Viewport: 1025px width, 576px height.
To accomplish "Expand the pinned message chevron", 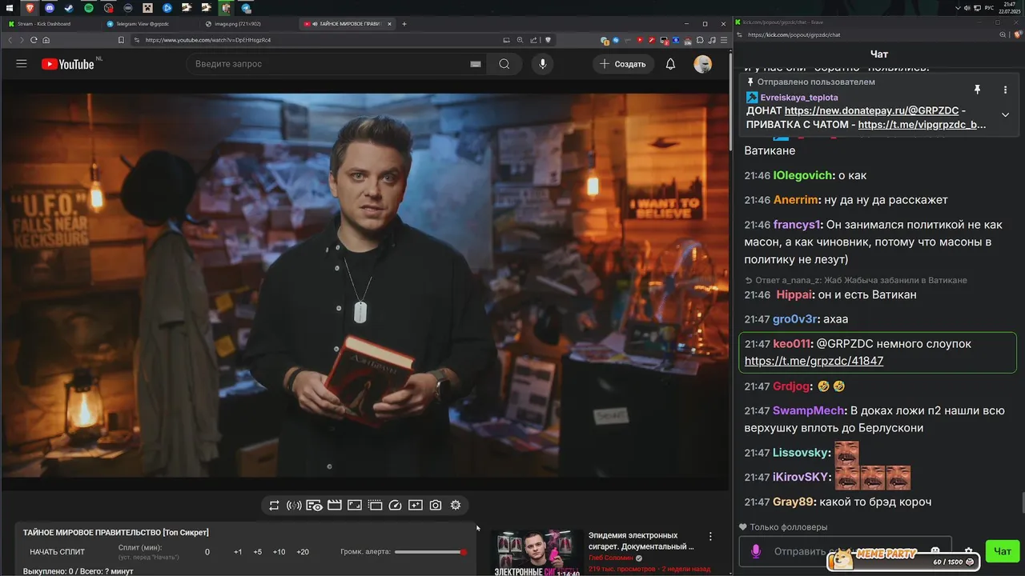I will (x=1005, y=114).
